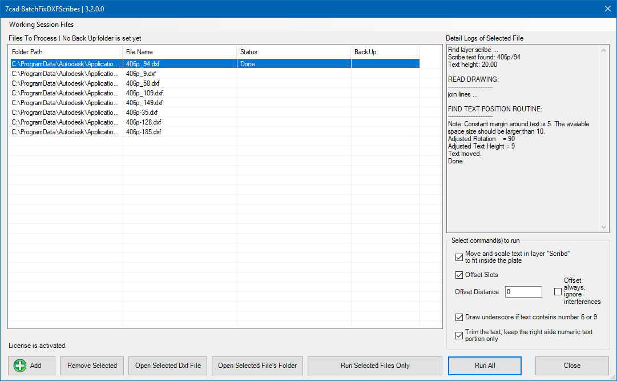Open Selected File's Folder
Screen dimensions: 617x381
pyautogui.click(x=257, y=366)
